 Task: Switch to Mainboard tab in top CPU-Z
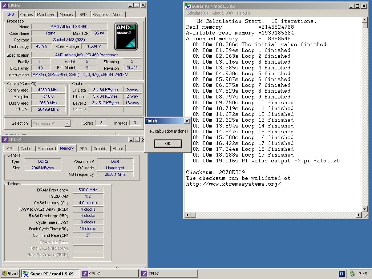[x=46, y=15]
